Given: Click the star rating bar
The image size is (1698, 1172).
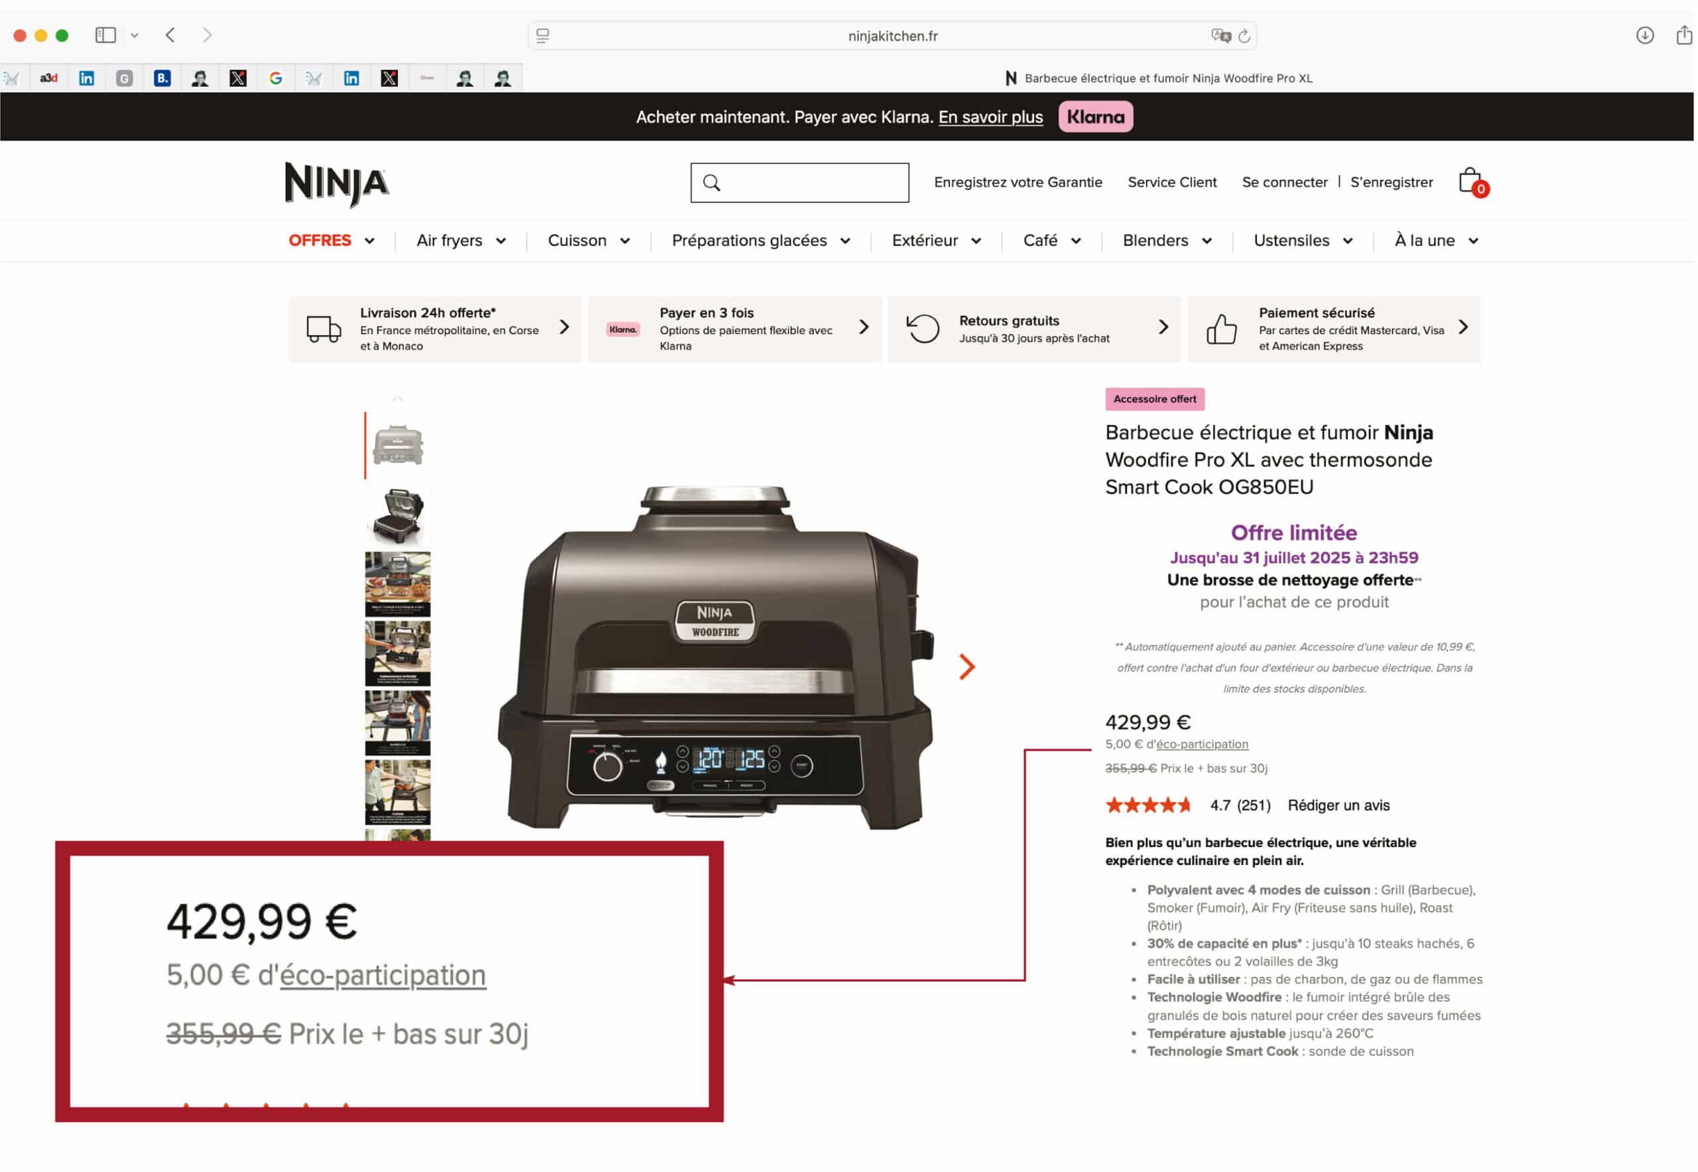Looking at the screenshot, I should click(1148, 806).
